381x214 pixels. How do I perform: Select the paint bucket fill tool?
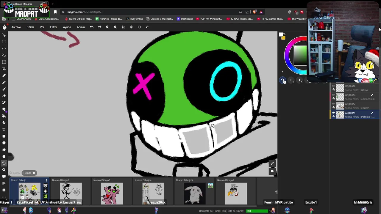(x=4, y=116)
